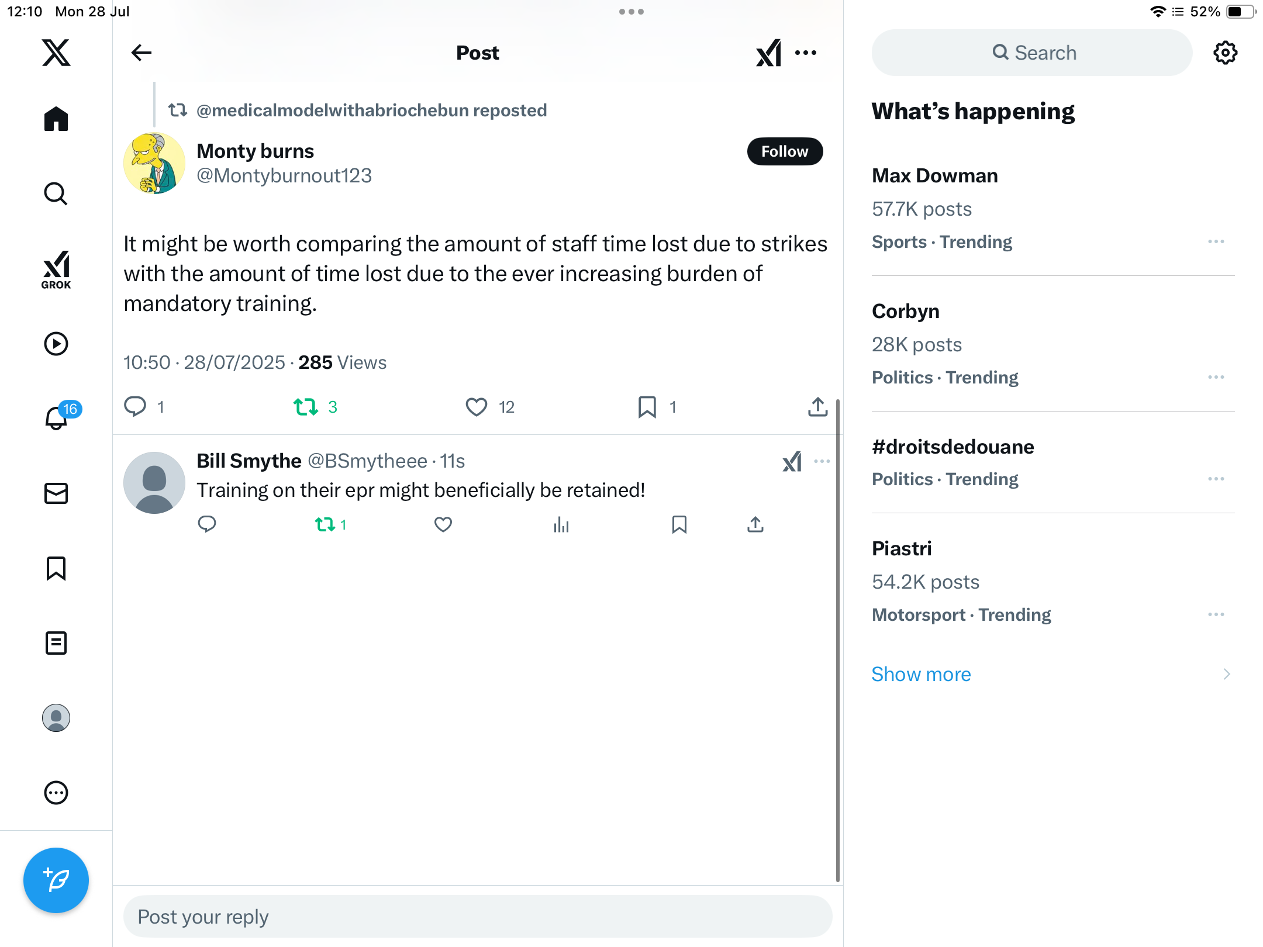This screenshot has width=1263, height=947.
Task: Open Messages envelope icon in sidebar
Action: tap(56, 493)
